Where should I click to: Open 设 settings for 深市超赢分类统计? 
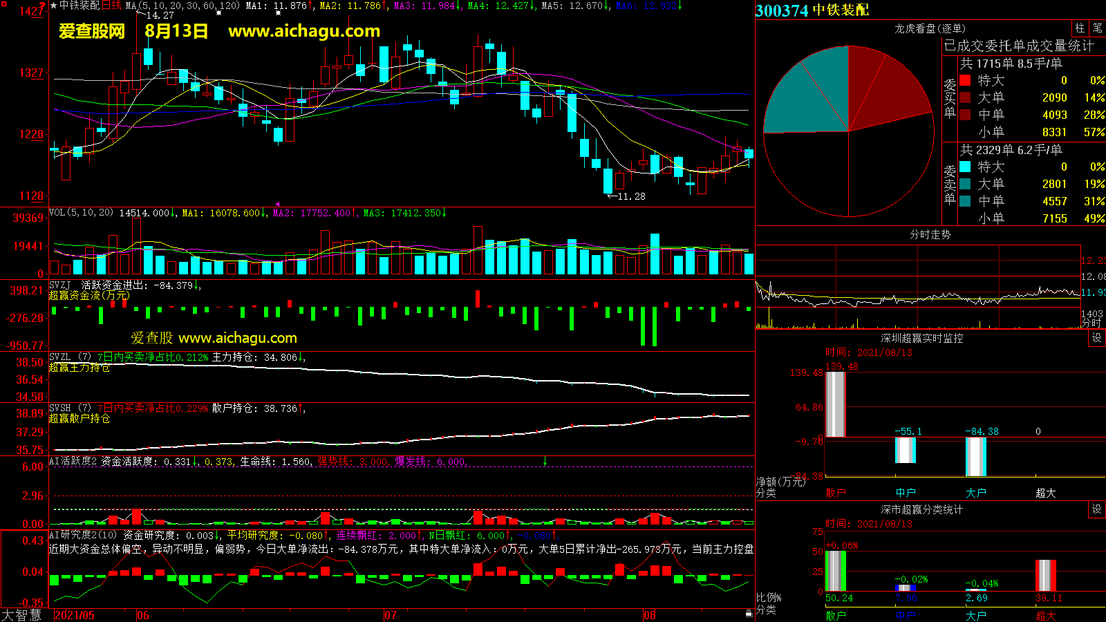(1096, 509)
